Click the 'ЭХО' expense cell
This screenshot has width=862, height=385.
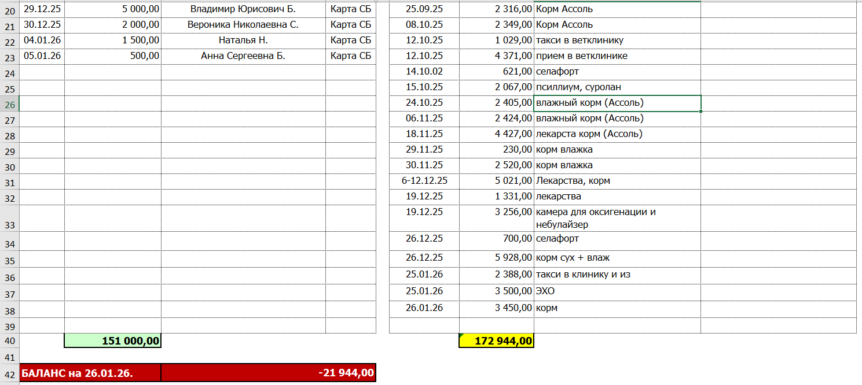617,291
